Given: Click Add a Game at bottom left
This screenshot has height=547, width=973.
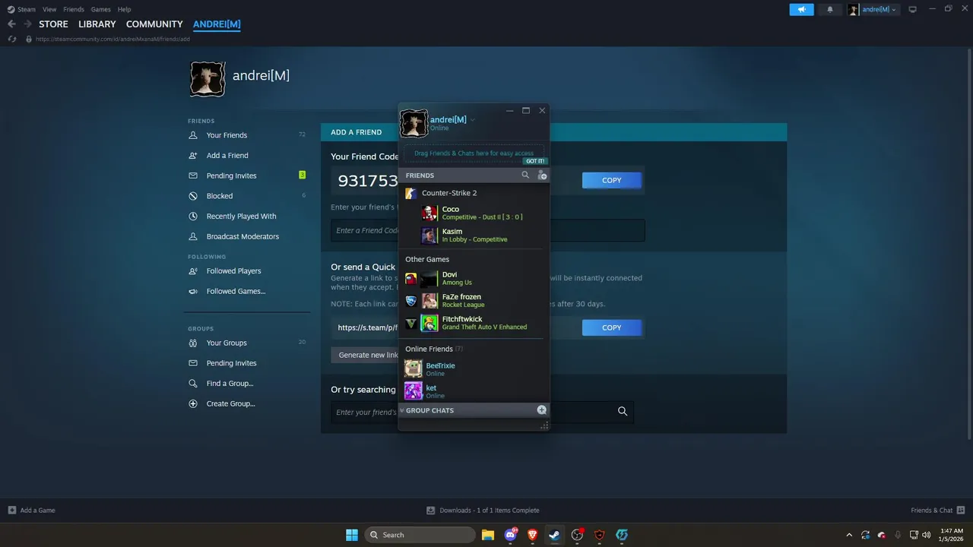Looking at the screenshot, I should [x=31, y=511].
